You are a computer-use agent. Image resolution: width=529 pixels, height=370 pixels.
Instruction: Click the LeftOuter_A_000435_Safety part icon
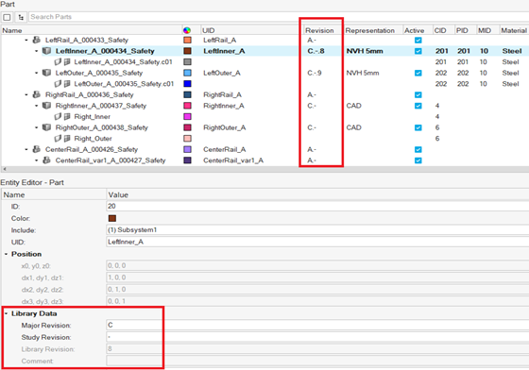point(46,73)
